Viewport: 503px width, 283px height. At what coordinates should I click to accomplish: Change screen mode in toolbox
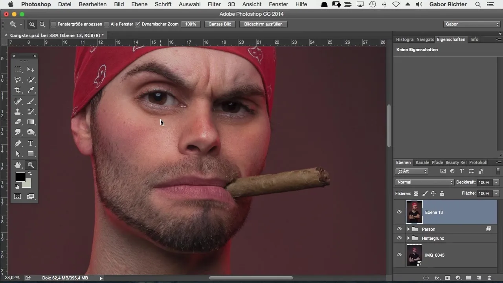click(x=31, y=196)
